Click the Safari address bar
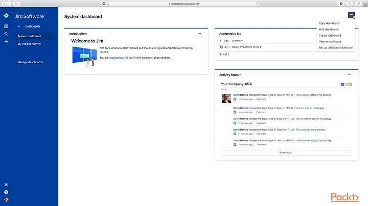This screenshot has height=206, width=368. click(184, 4)
